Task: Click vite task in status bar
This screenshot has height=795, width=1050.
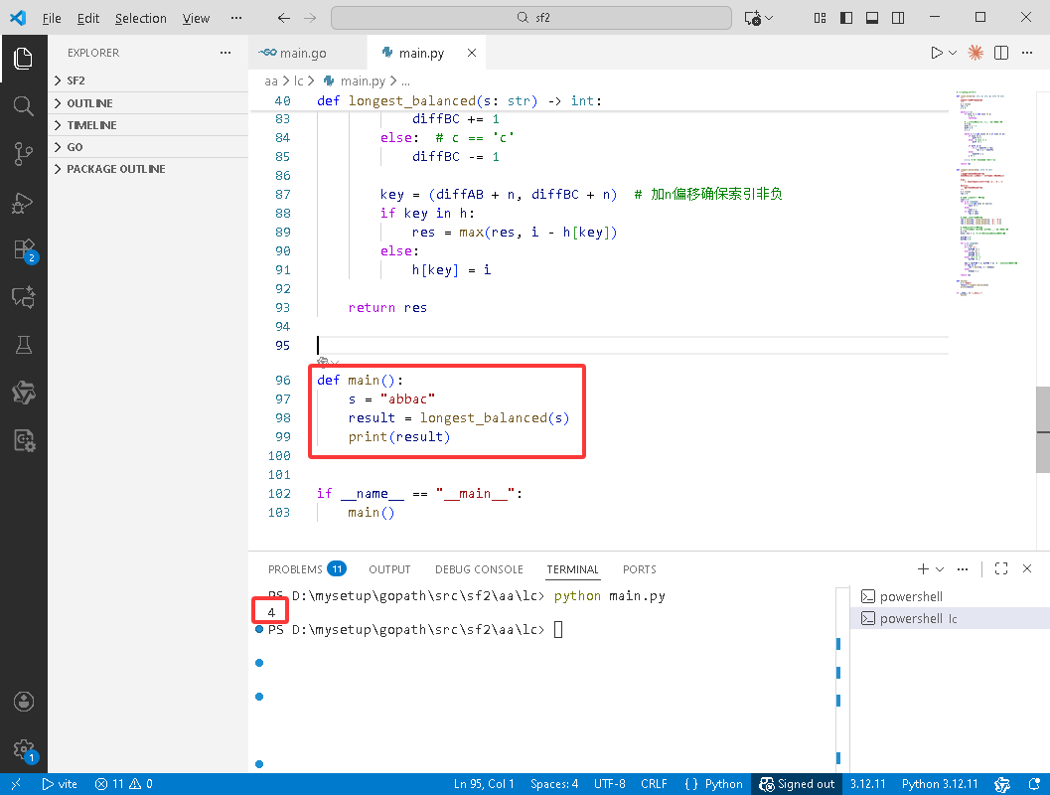Action: tap(60, 784)
